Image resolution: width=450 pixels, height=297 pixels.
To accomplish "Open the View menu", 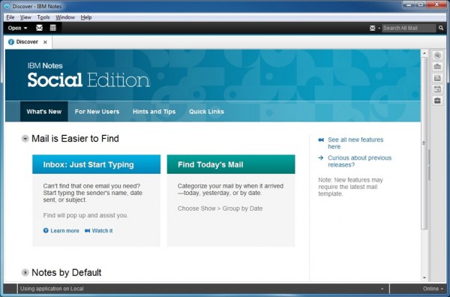I will pos(25,17).
